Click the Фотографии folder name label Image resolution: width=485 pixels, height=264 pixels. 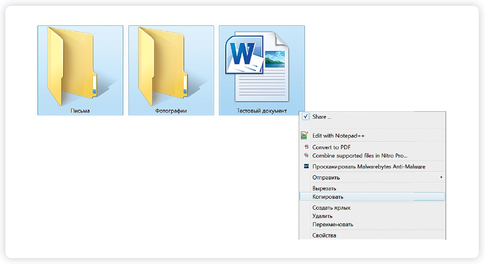pos(171,111)
